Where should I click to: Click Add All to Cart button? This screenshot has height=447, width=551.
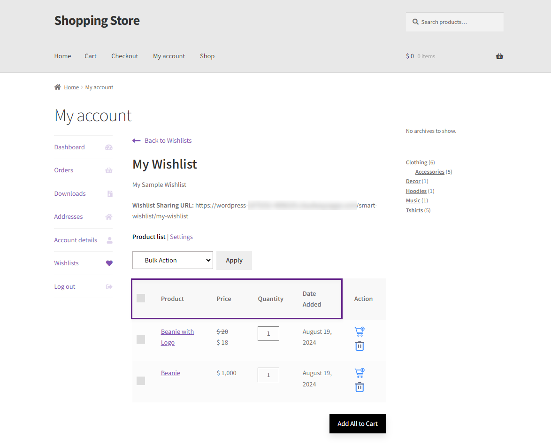[x=358, y=424]
